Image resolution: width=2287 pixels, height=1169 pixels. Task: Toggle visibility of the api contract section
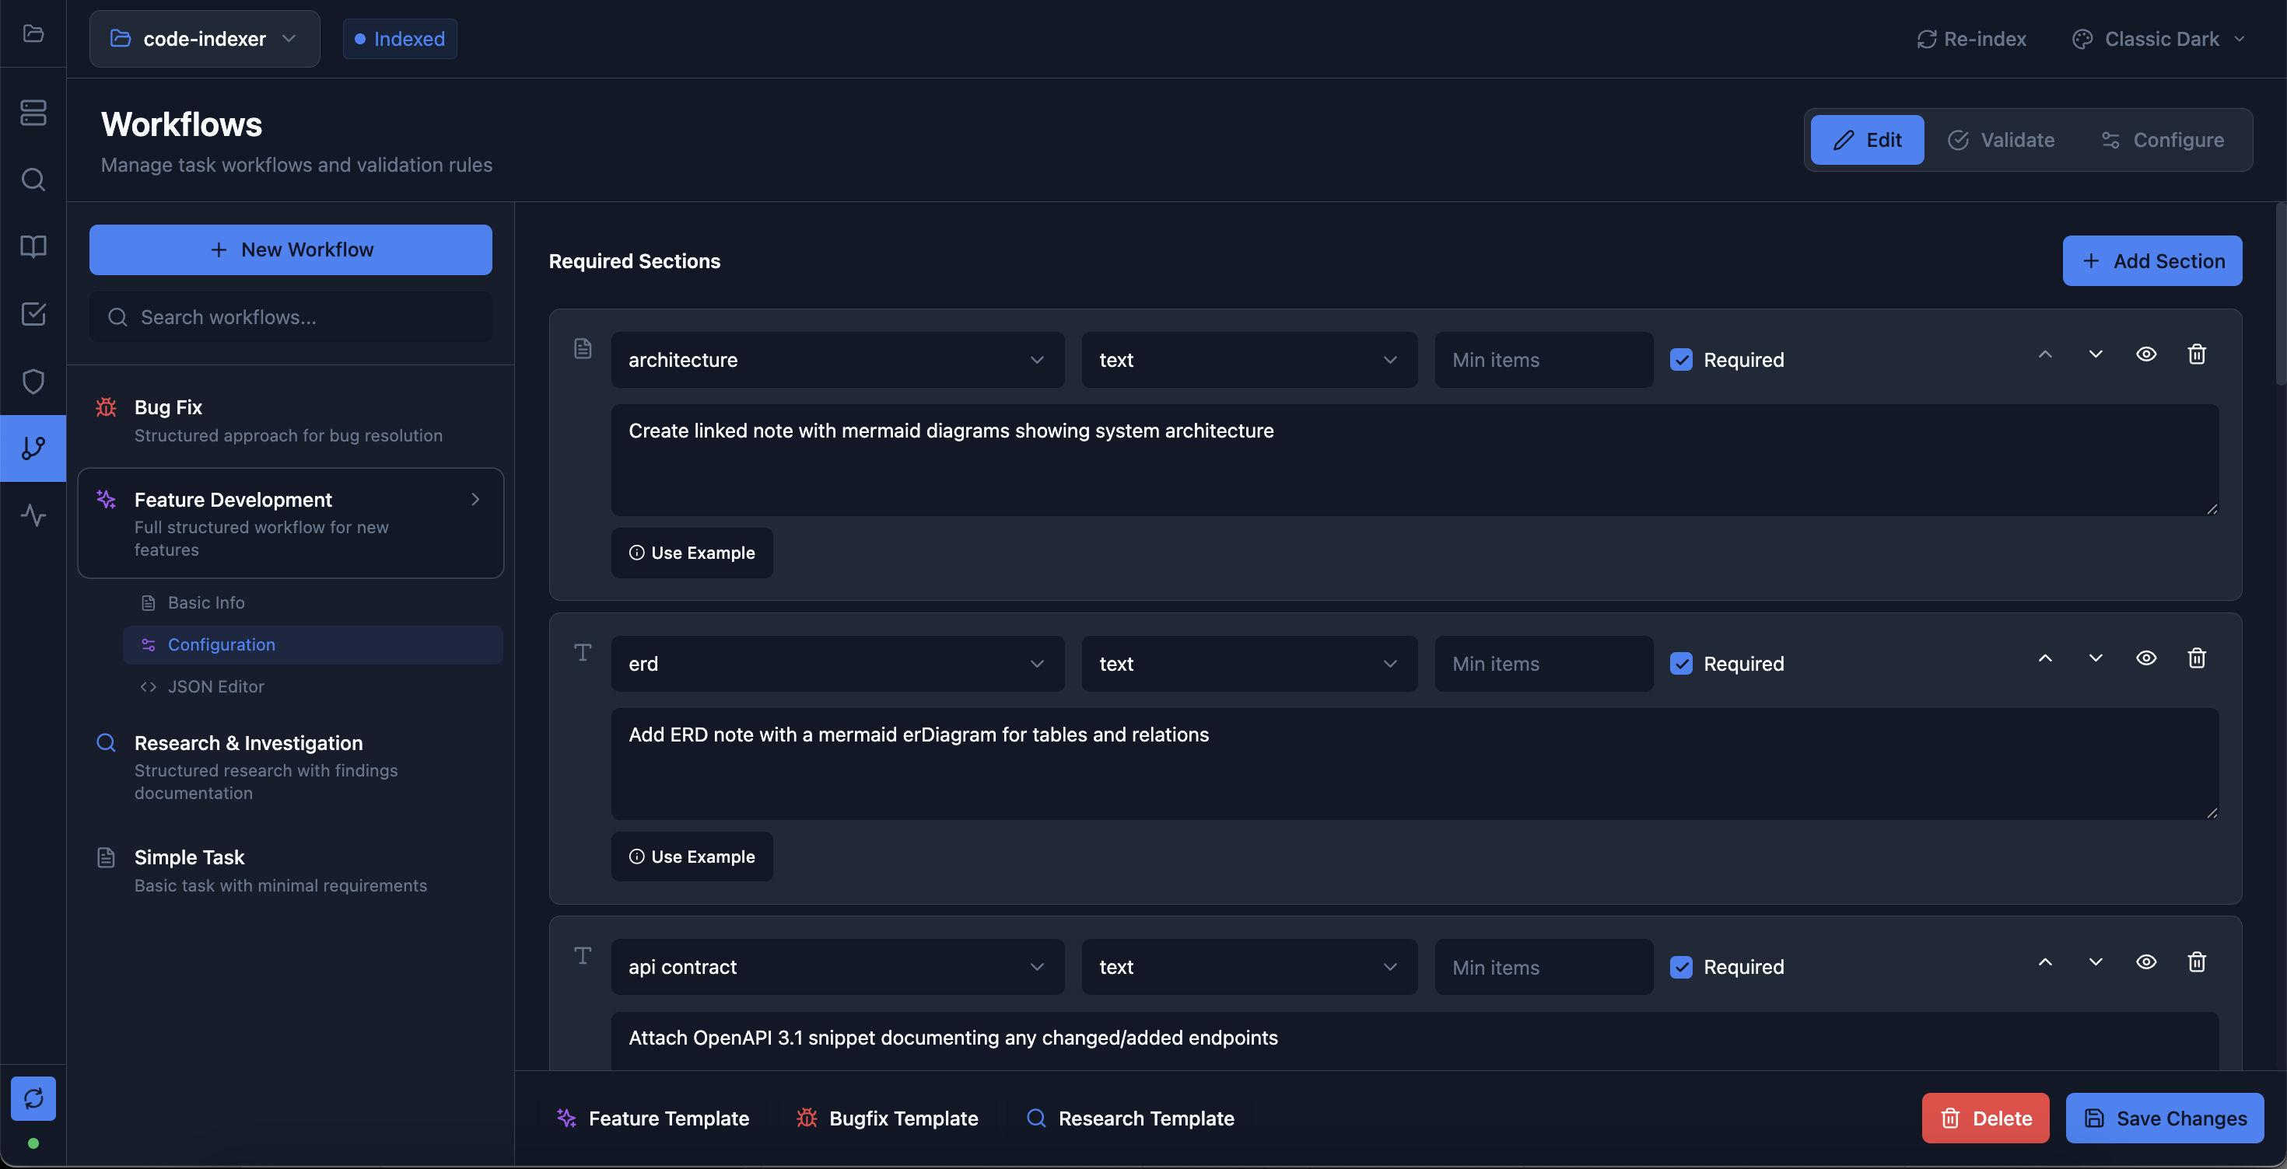2146,962
